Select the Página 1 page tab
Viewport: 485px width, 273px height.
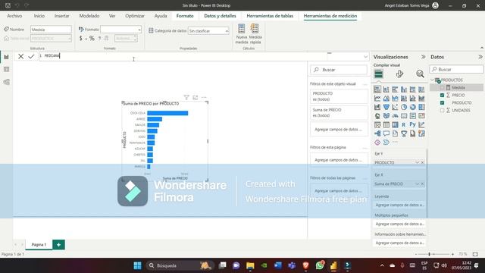[39, 244]
